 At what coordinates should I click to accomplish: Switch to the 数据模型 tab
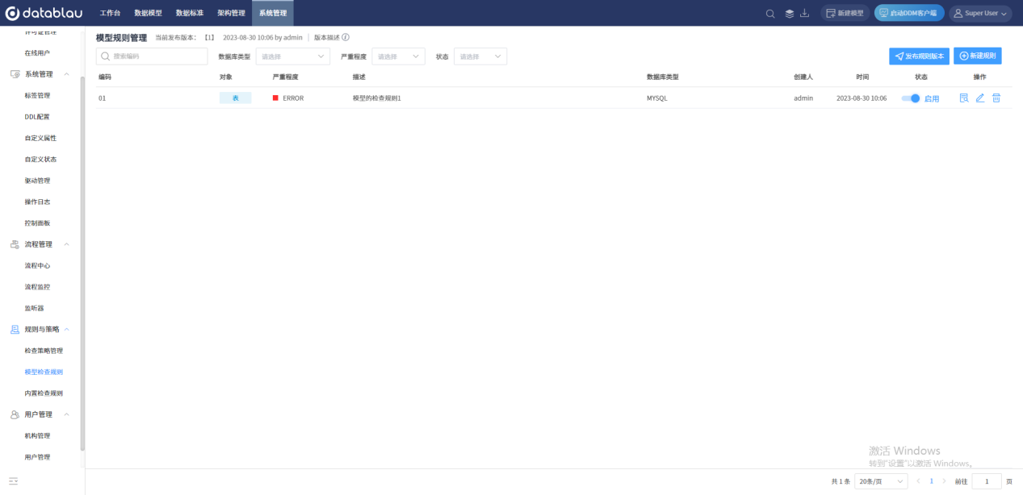[x=148, y=13]
